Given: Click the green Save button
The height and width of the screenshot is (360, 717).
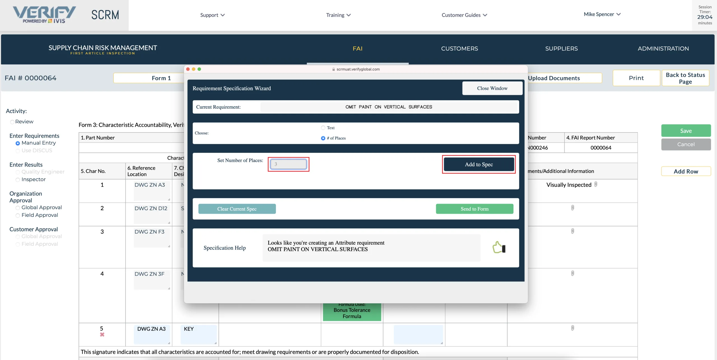Looking at the screenshot, I should tap(686, 131).
